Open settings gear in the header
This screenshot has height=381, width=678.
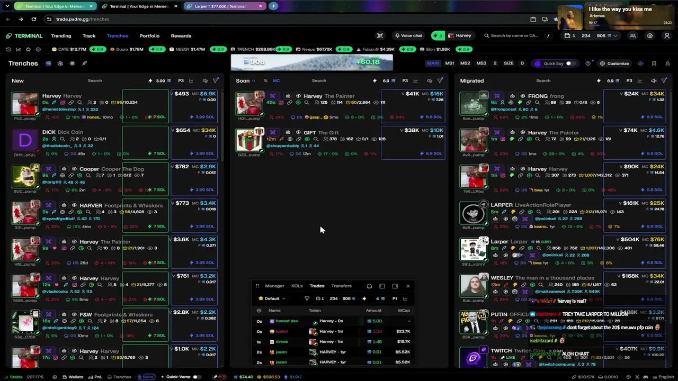(x=650, y=36)
